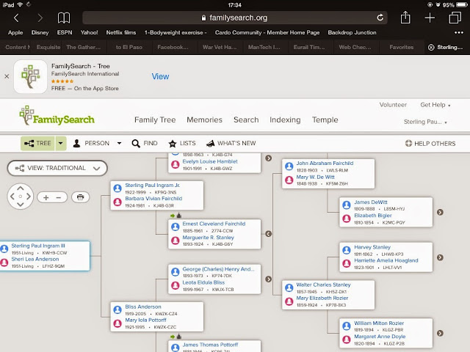The height and width of the screenshot is (352, 470).
Task: Reload the familysearch.org page
Action: click(x=380, y=18)
